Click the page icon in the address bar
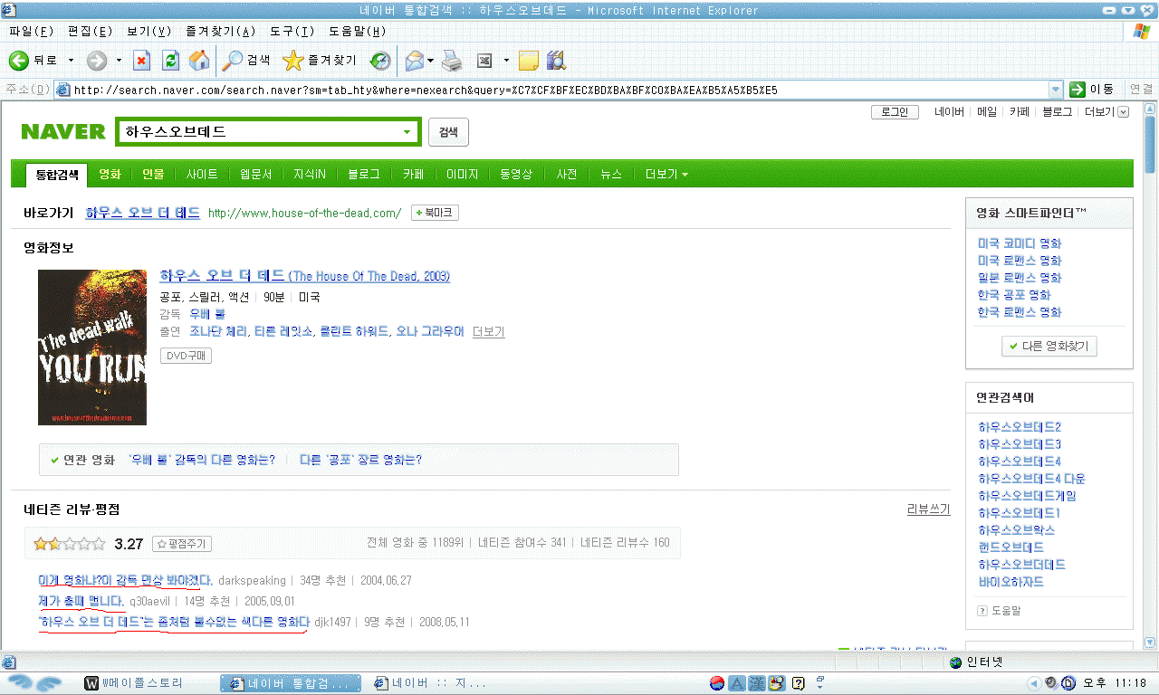Viewport: 1159px width, 695px height. [x=63, y=90]
